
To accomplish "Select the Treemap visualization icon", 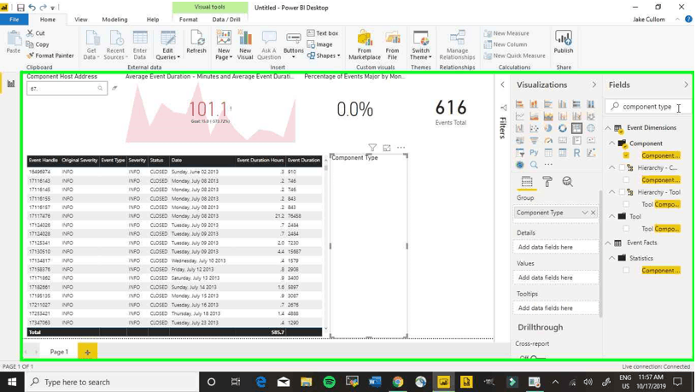I will coord(576,128).
